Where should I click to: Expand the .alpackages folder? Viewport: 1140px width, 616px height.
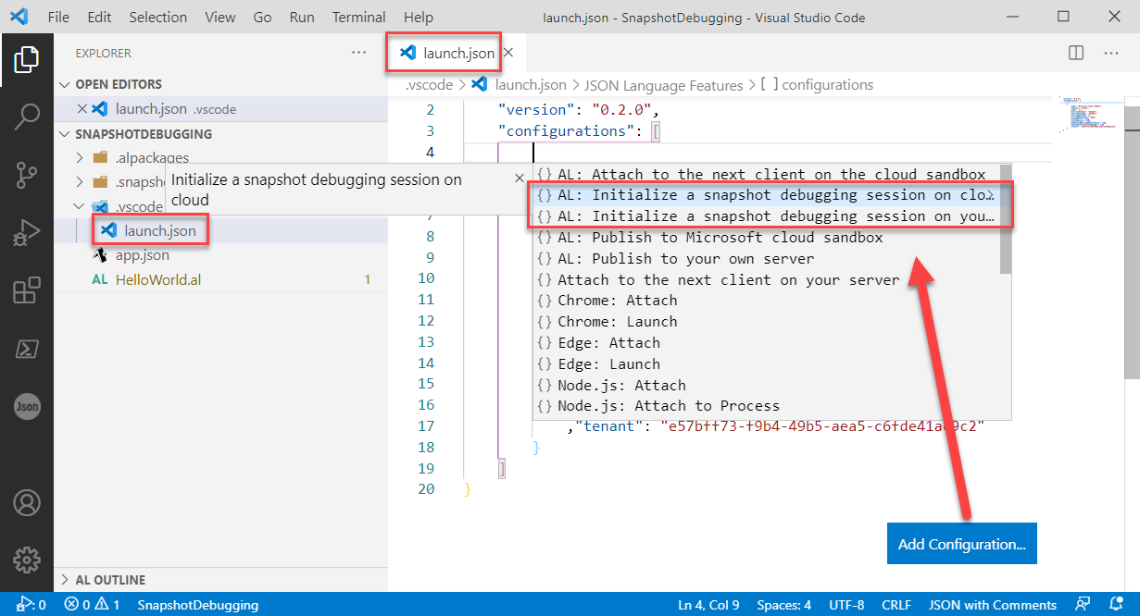(x=80, y=158)
